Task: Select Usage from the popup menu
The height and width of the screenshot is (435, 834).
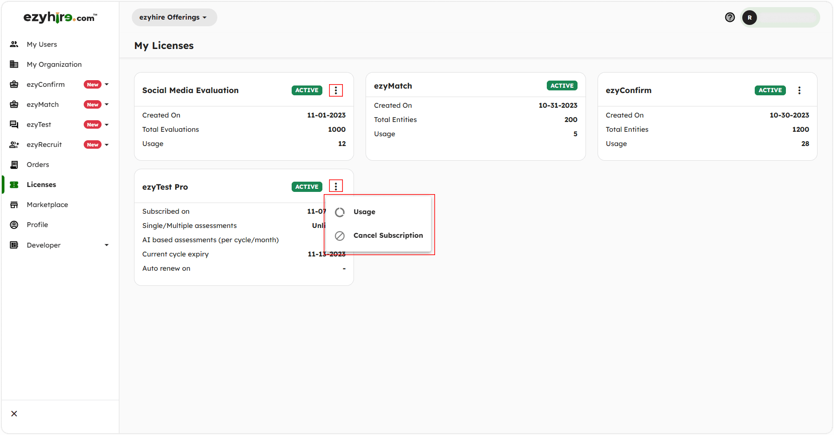Action: 378,212
